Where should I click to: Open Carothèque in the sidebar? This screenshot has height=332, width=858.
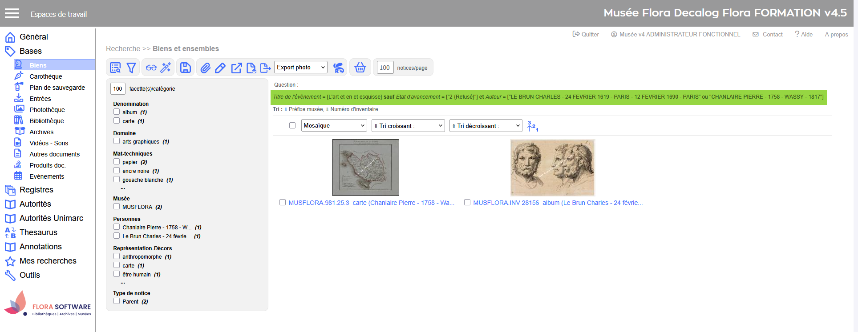(x=45, y=76)
